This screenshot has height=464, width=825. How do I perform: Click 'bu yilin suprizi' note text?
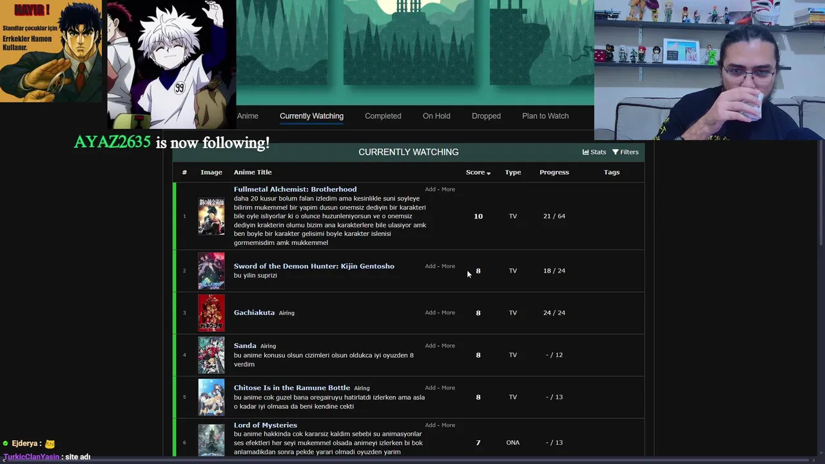[x=255, y=276]
